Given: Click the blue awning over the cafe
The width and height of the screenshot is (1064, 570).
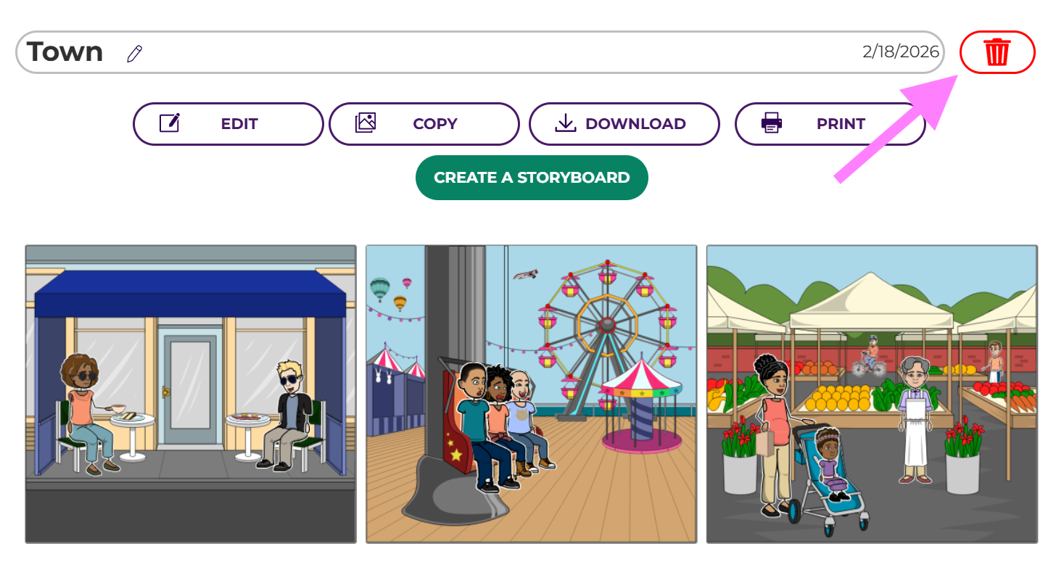Looking at the screenshot, I should pos(190,294).
